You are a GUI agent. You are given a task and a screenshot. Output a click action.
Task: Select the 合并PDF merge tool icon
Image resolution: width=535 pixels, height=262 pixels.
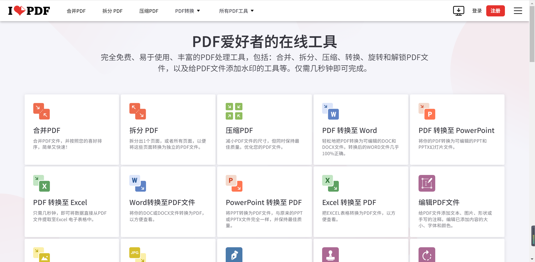coord(42,111)
